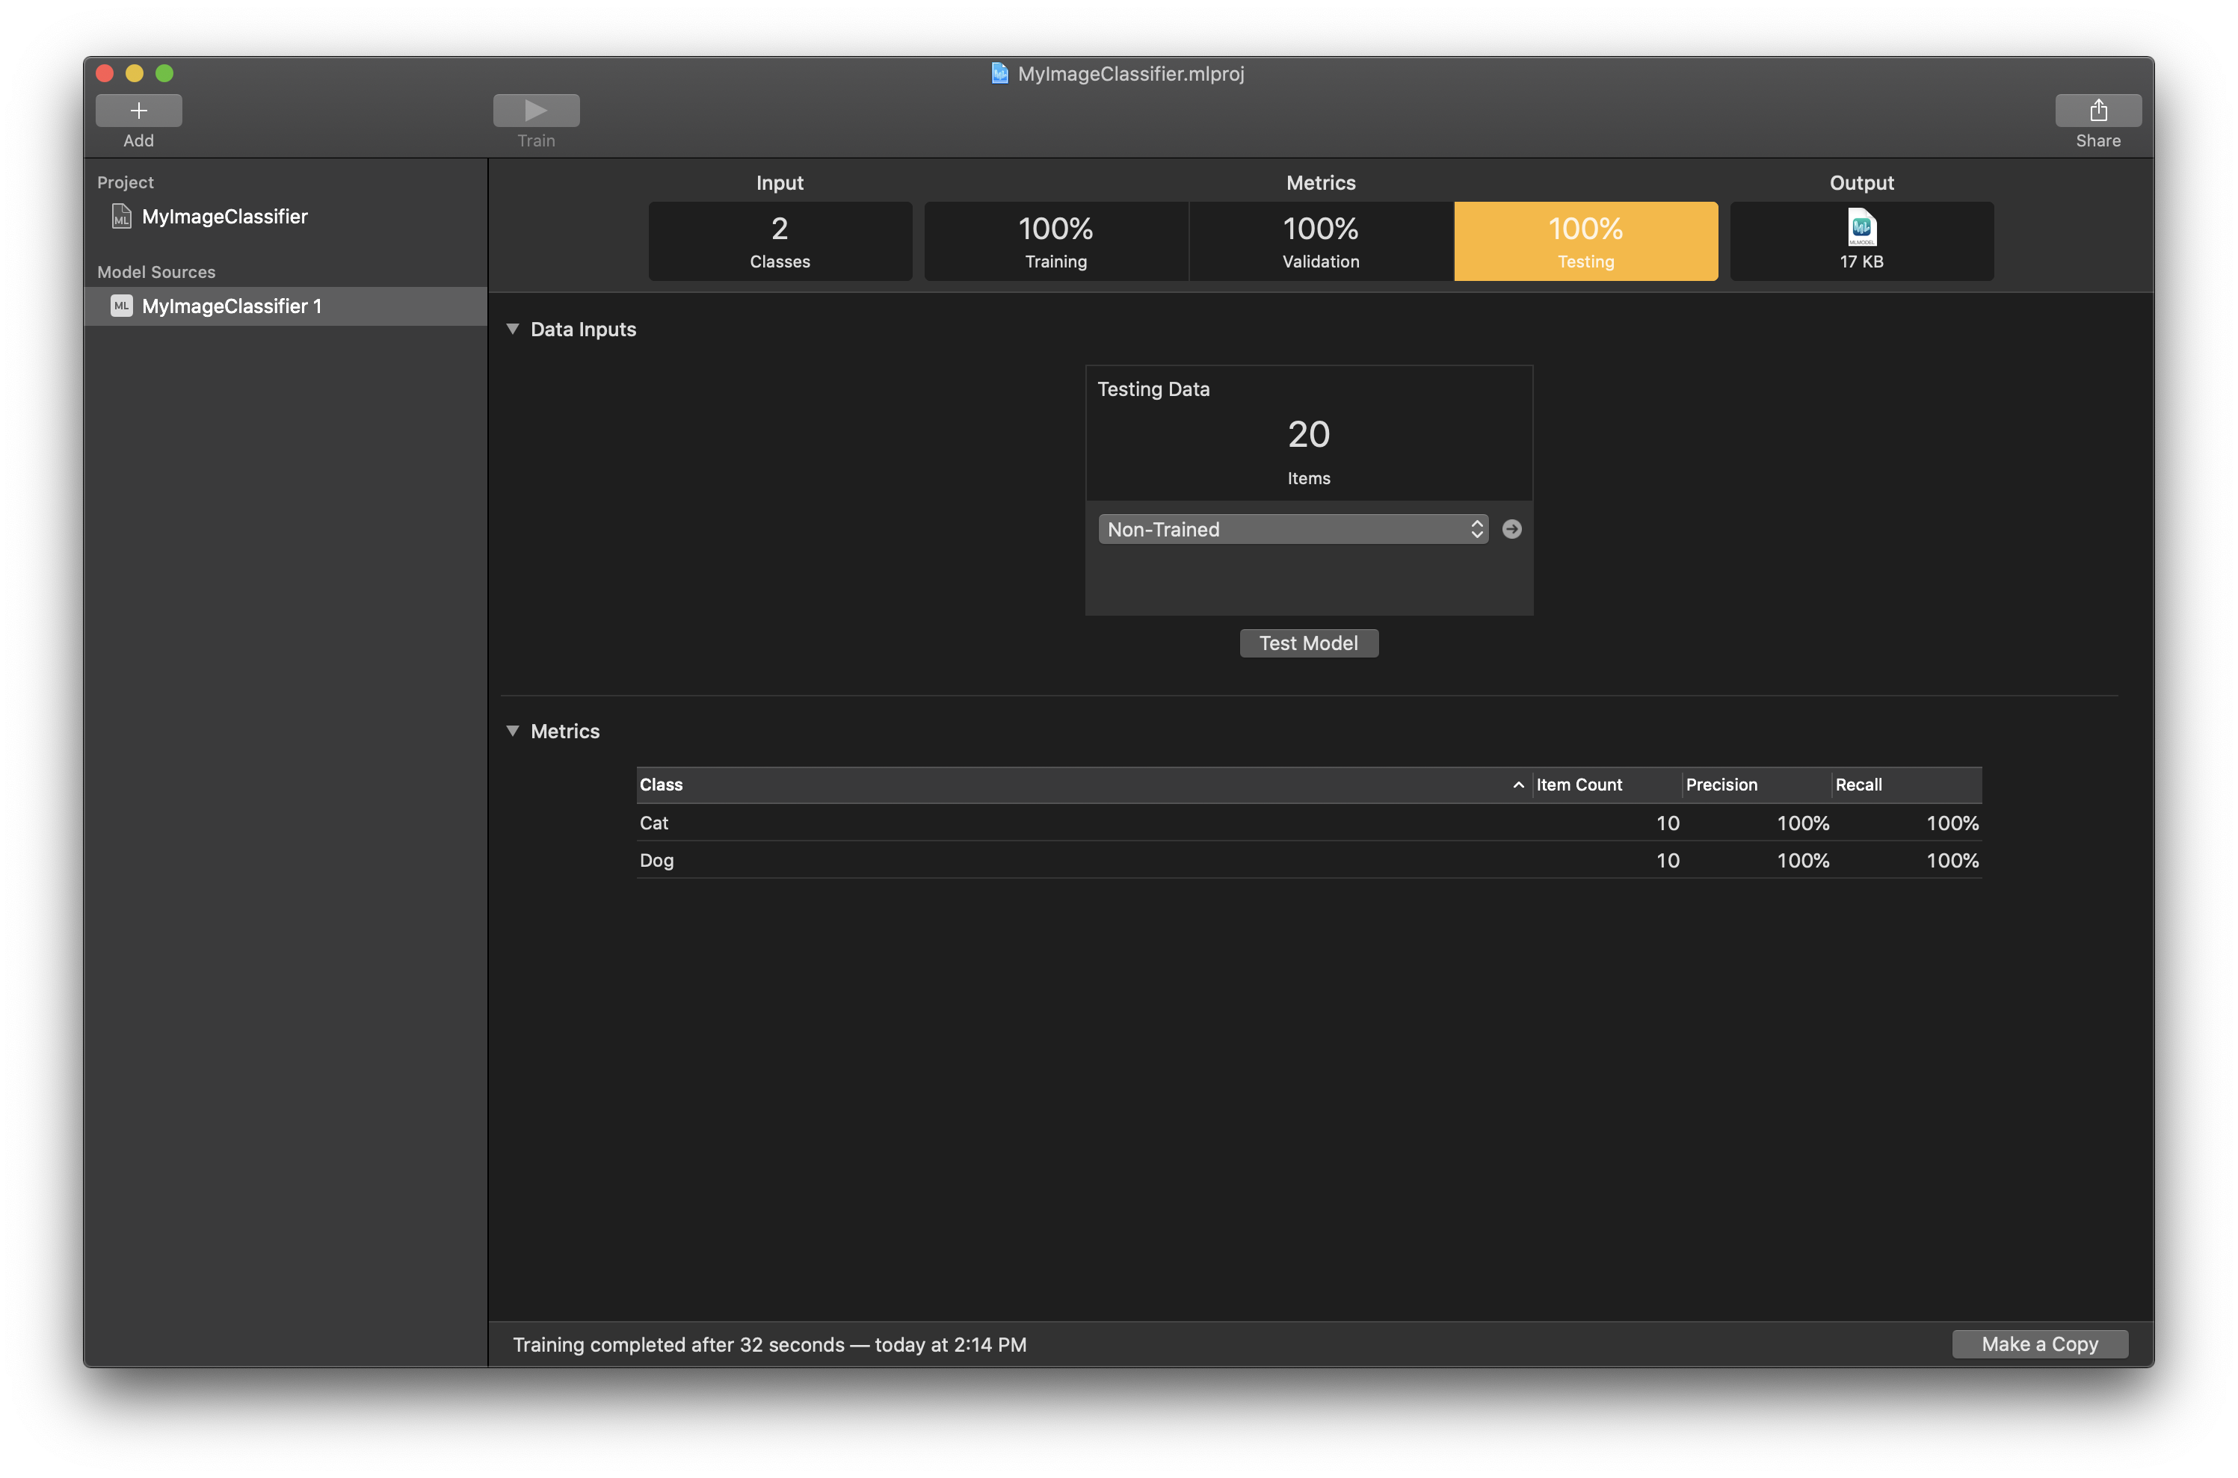Collapse the Metrics section triangle
This screenshot has height=1478, width=2238.
(x=513, y=732)
